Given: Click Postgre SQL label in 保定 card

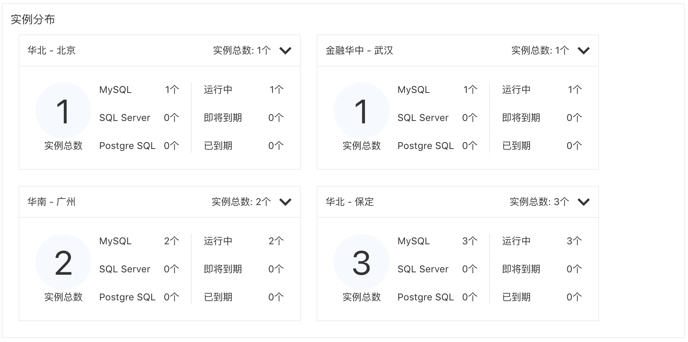Looking at the screenshot, I should tap(426, 297).
